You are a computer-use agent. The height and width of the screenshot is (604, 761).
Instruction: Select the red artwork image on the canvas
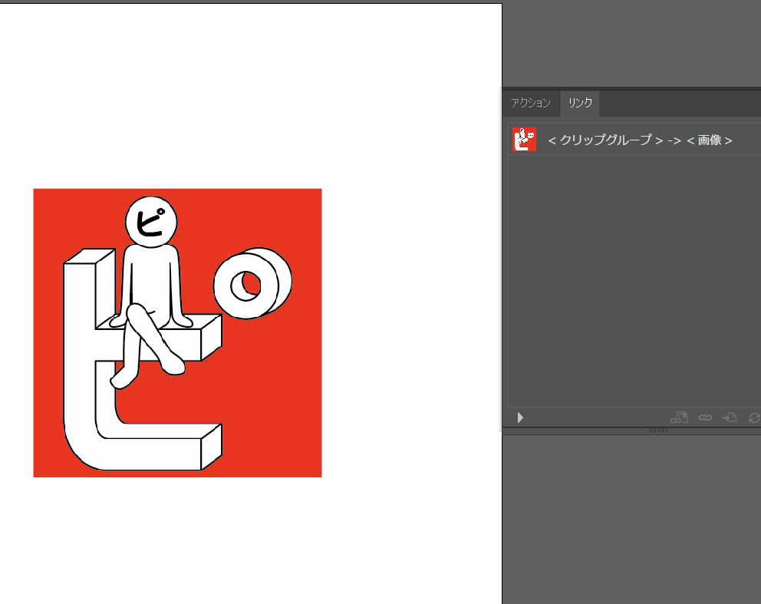coord(178,333)
